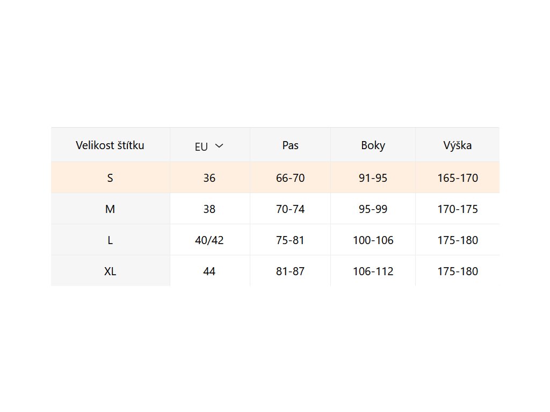Viewport: 550px width, 412px height.
Task: Click the 100-106 hips value
Action: click(373, 240)
